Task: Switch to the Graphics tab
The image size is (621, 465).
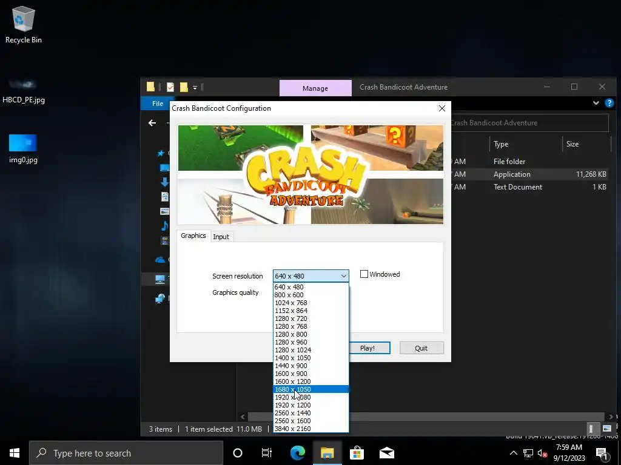Action: click(193, 236)
